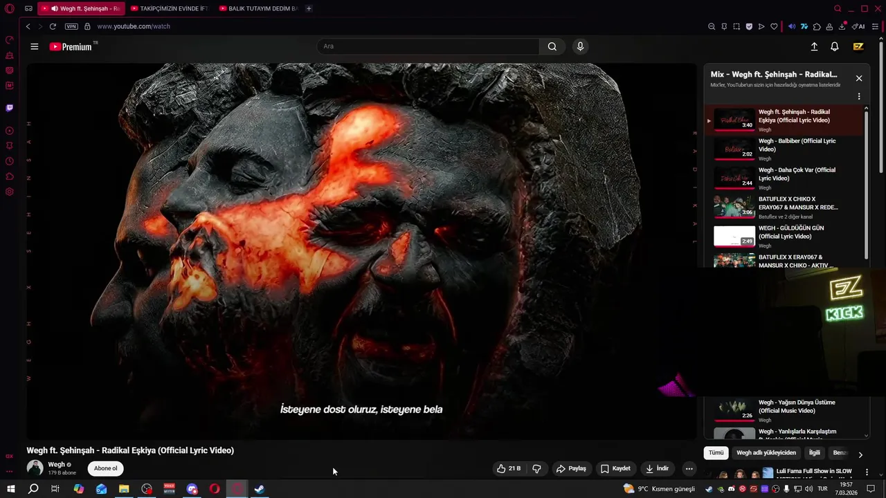Open YouTube notifications bell
Screen dimensions: 886x498
coord(835,46)
